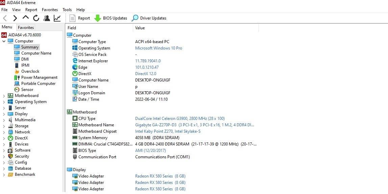The image size is (388, 194).
Task: Open the View menu
Action: [x=16, y=10]
